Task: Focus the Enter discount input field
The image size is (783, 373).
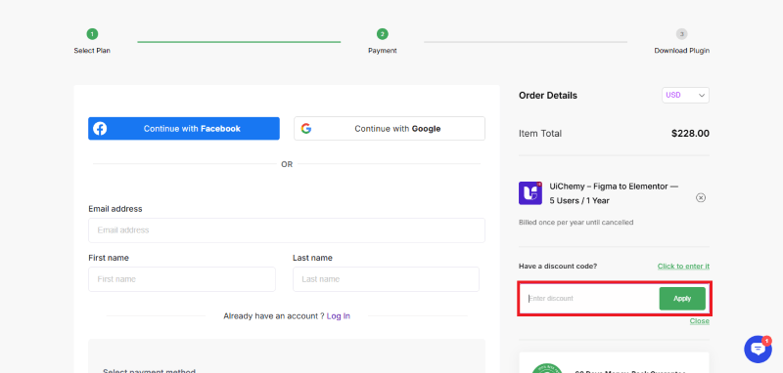Action: tap(590, 298)
